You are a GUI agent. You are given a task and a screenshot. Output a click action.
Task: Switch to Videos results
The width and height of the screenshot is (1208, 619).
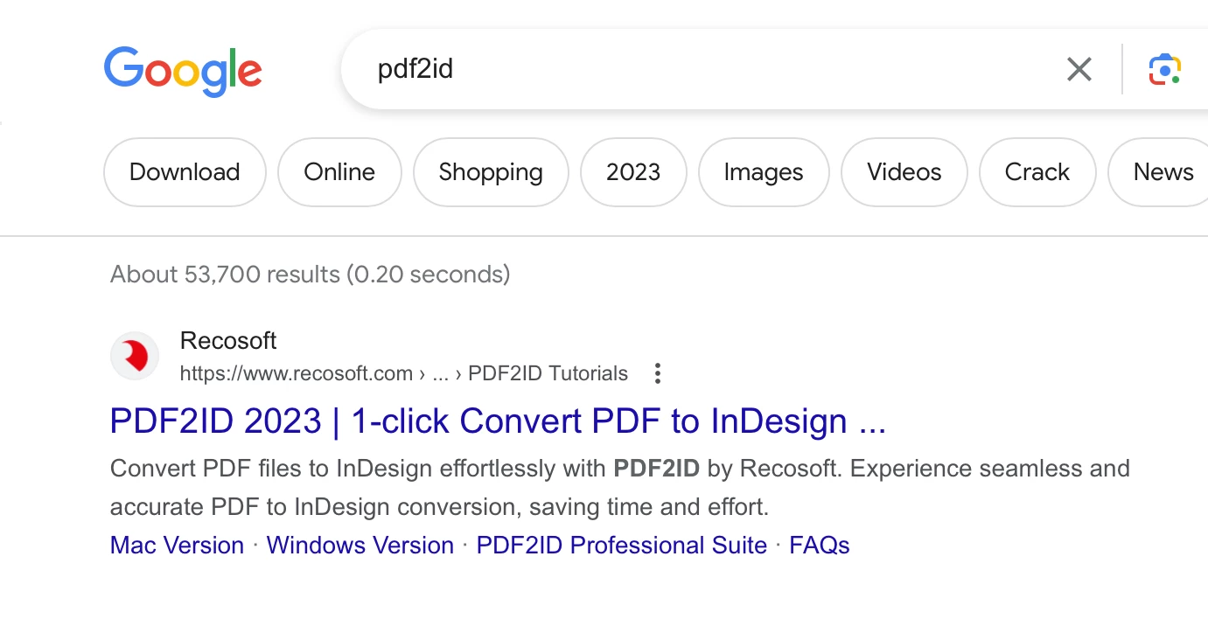point(904,172)
